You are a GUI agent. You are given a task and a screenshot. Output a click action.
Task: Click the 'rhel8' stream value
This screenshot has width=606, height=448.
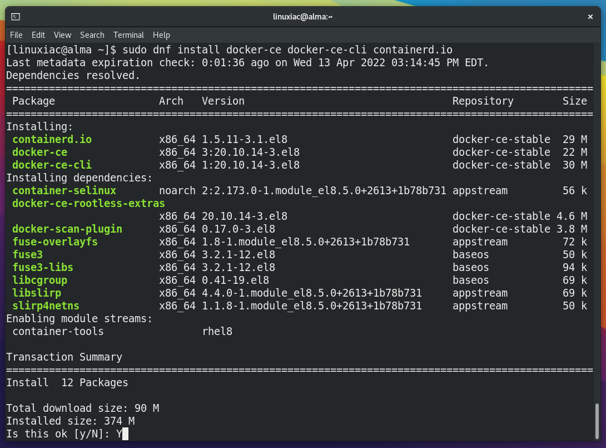click(217, 331)
